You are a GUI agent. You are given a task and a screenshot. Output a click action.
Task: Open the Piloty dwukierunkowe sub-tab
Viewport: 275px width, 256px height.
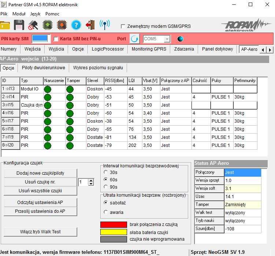44,68
